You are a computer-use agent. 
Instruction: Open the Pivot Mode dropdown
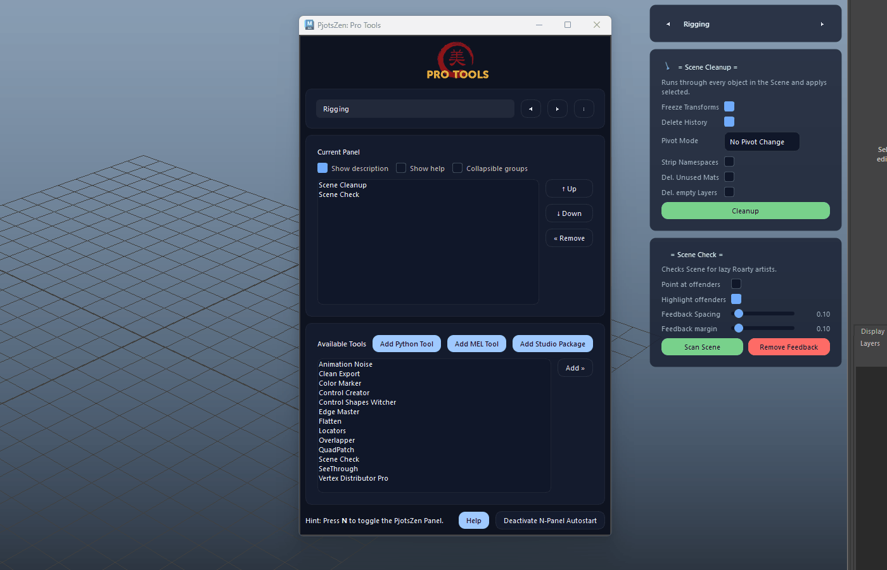(x=762, y=142)
